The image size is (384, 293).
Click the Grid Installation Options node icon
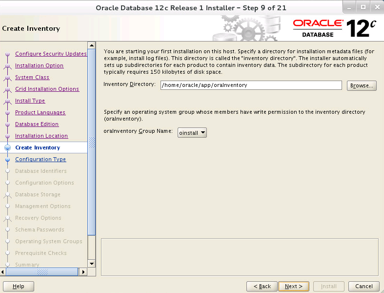click(8, 89)
